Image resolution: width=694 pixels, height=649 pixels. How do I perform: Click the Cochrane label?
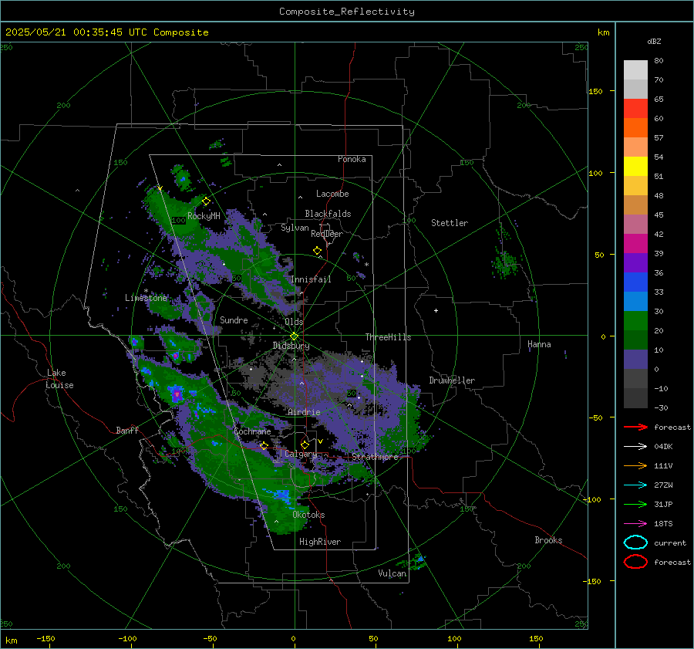[252, 431]
